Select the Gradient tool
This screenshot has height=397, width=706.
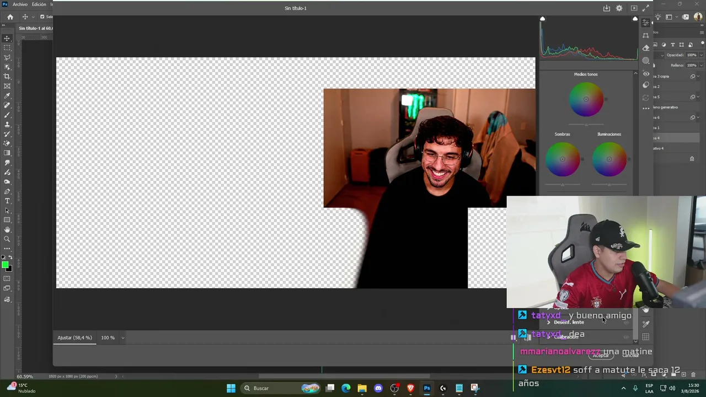click(x=7, y=153)
